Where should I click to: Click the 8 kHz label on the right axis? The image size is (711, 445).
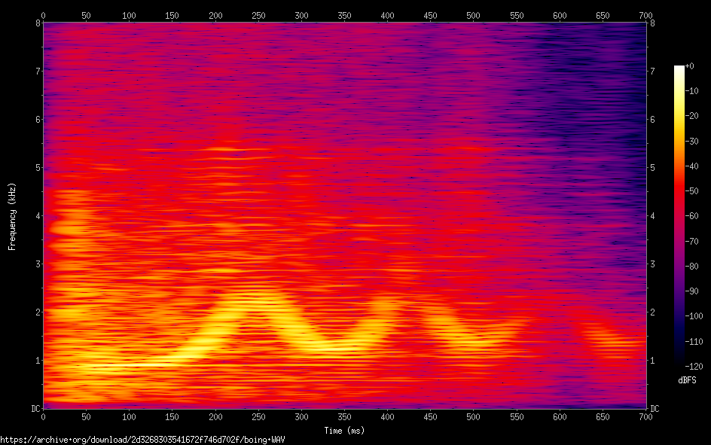(652, 23)
